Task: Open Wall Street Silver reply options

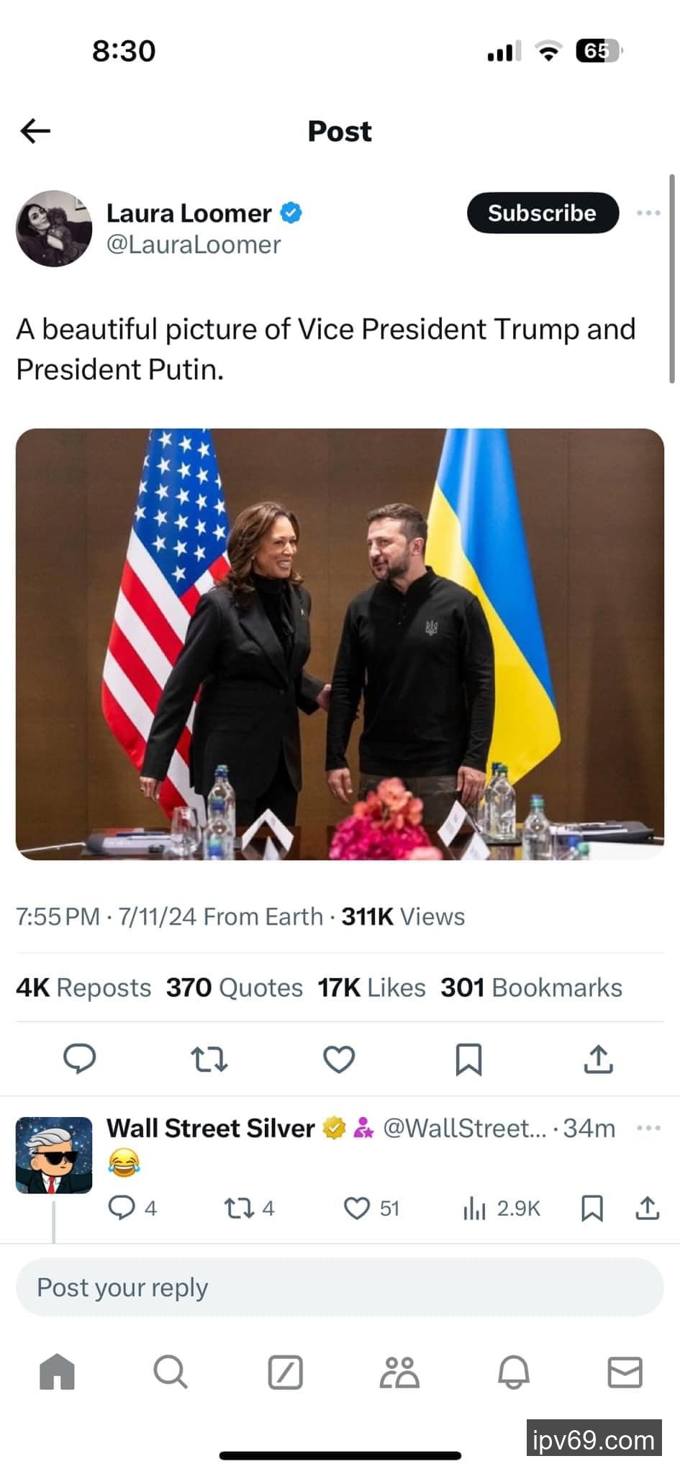Action: 648,1128
